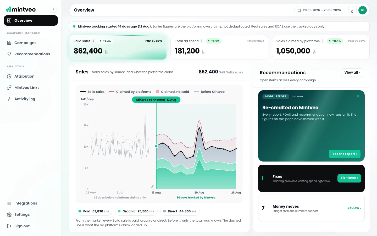The height and width of the screenshot is (236, 377).
Task: Click the Fix these button
Action: 349,178
